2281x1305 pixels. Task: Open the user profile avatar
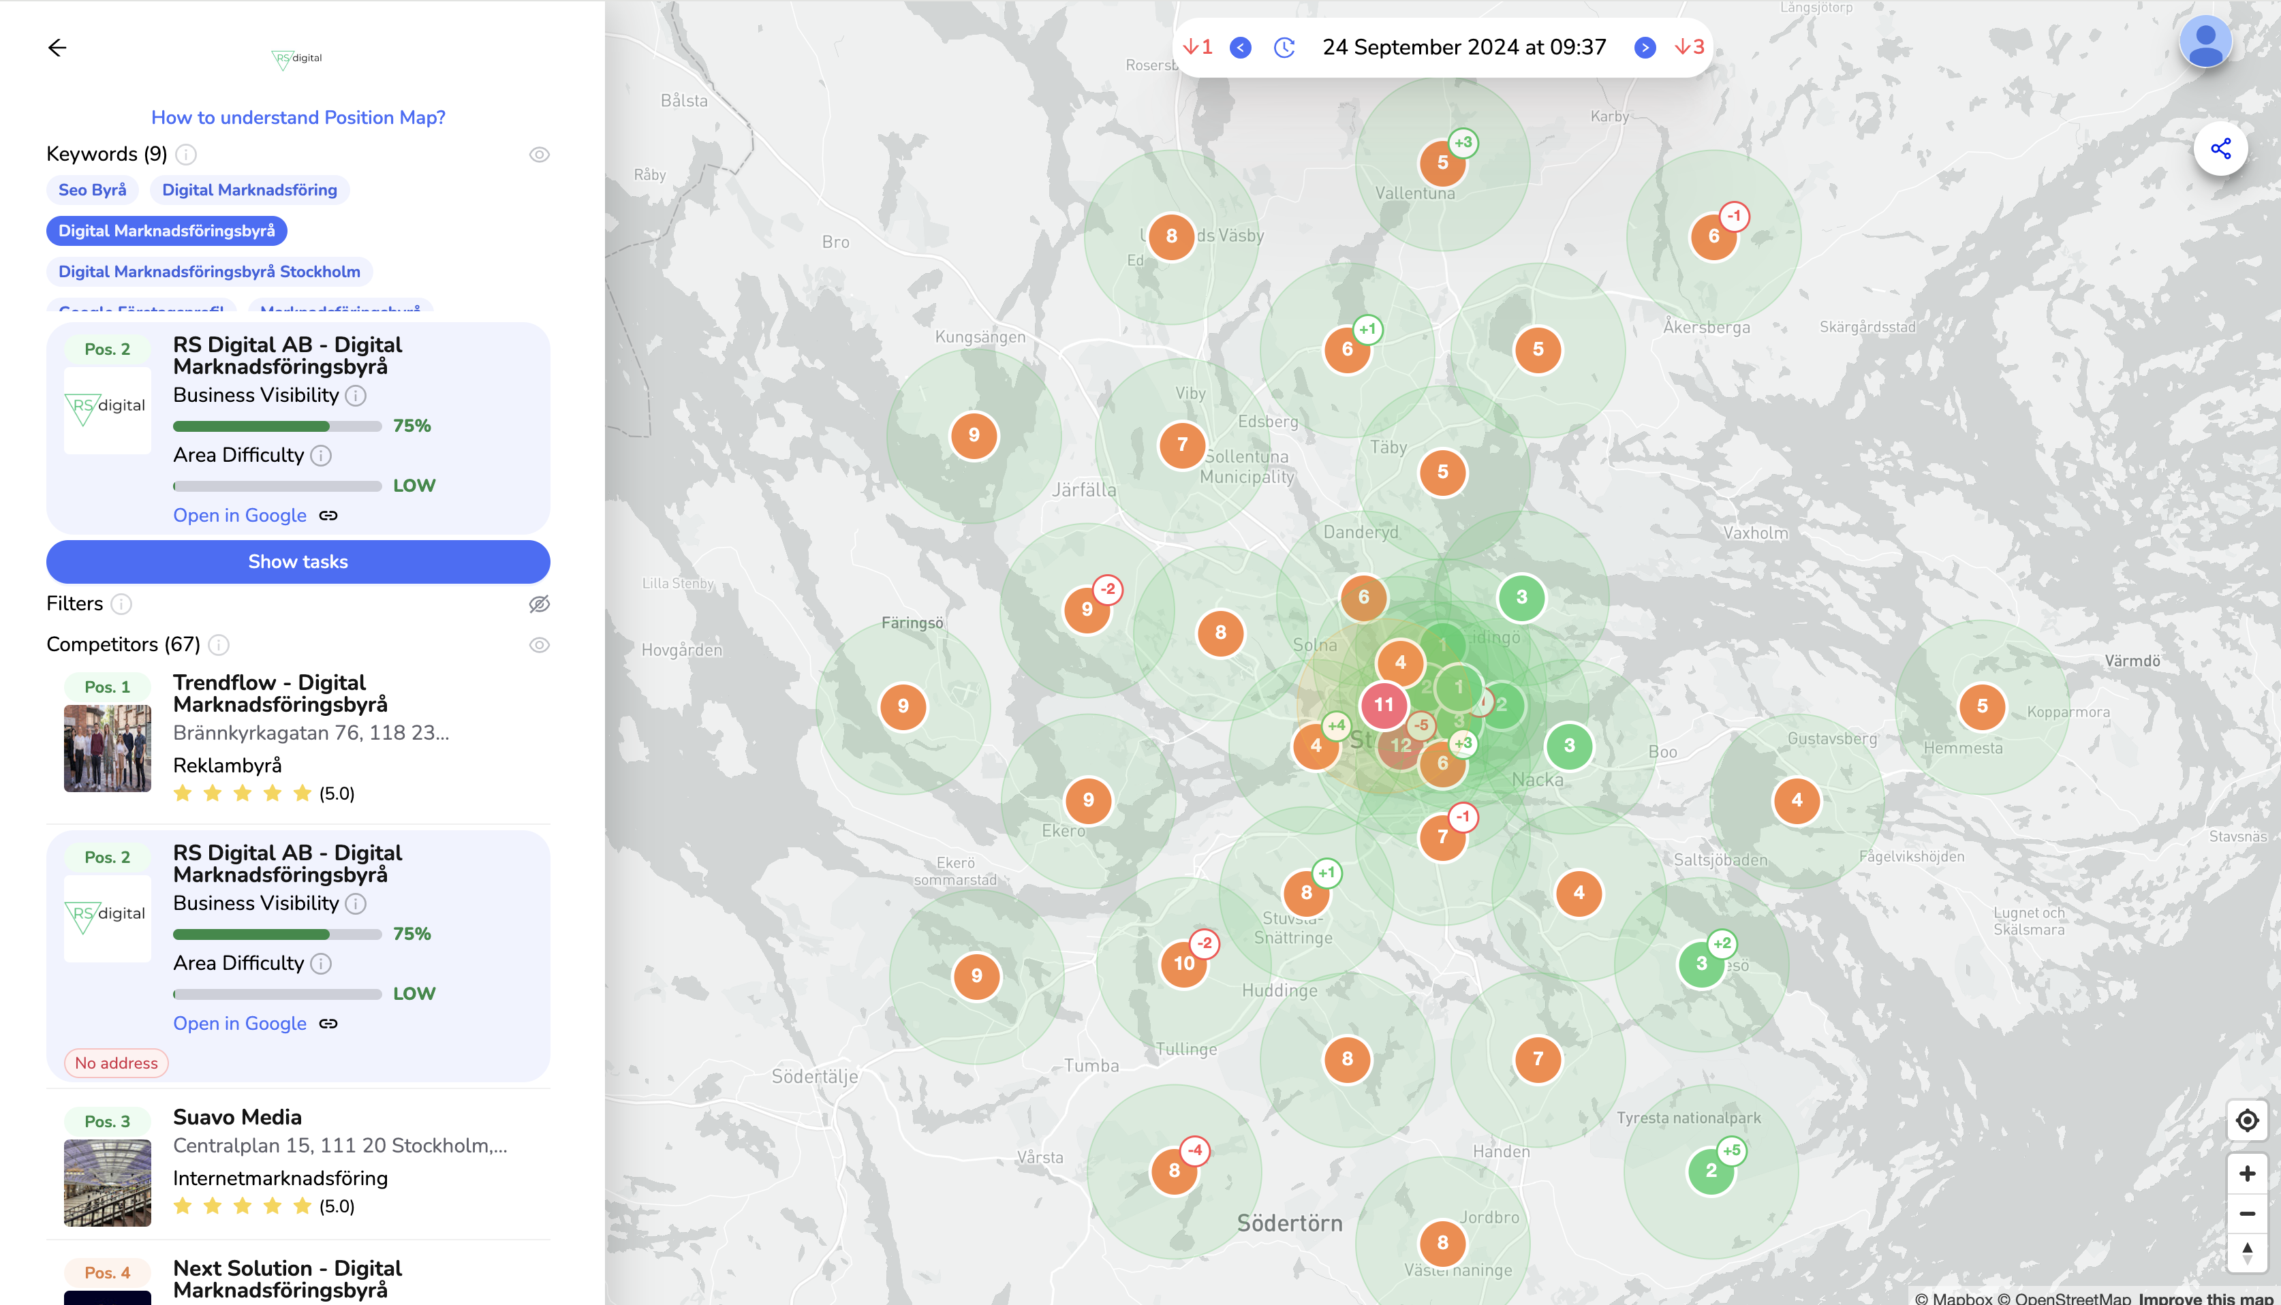[2205, 42]
